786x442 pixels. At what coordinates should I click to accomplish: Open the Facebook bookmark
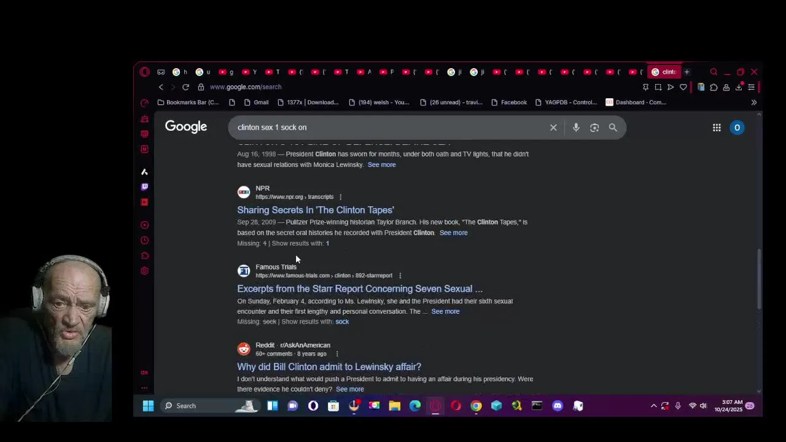click(509, 103)
